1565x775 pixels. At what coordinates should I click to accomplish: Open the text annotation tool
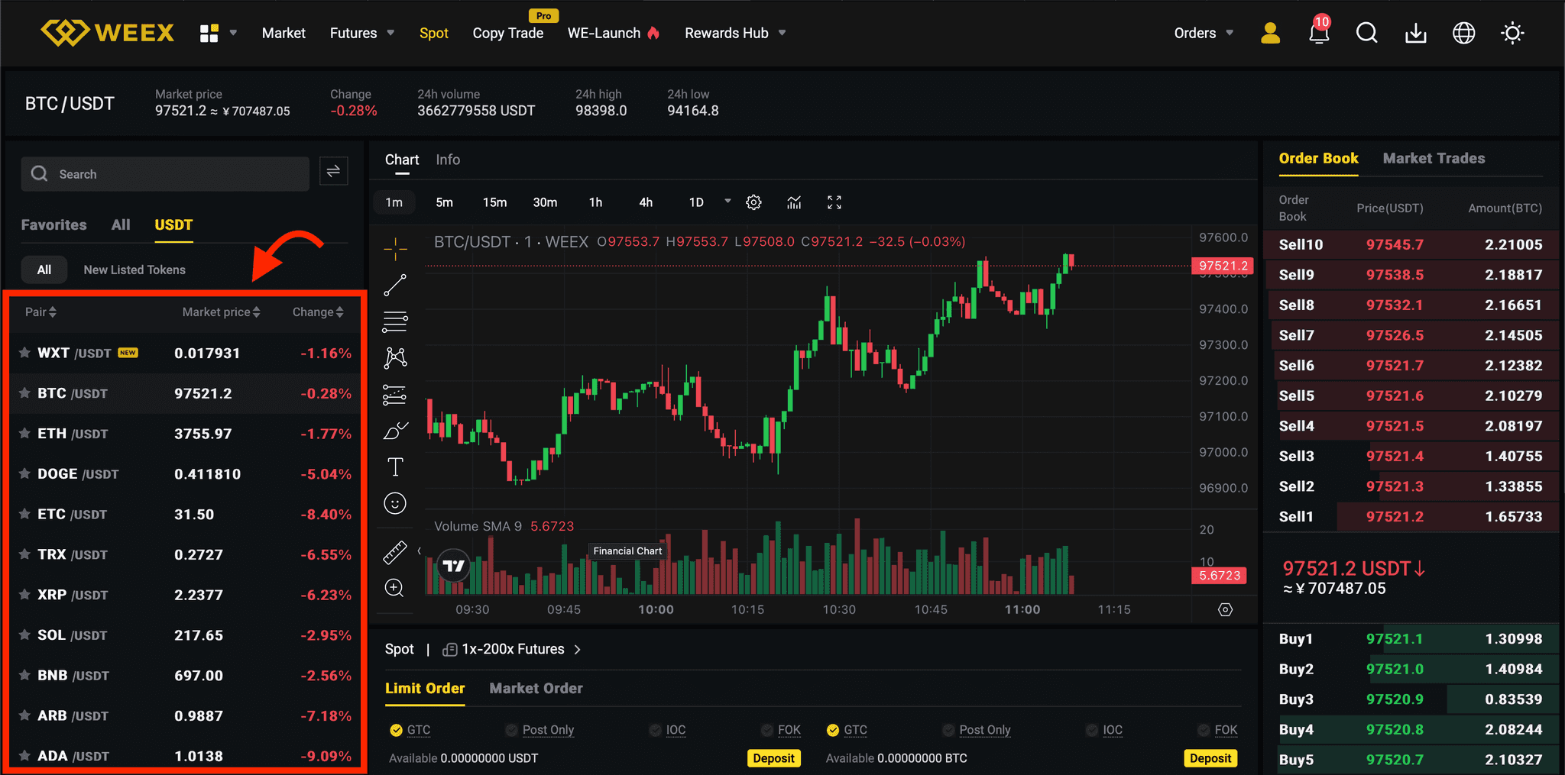(395, 467)
